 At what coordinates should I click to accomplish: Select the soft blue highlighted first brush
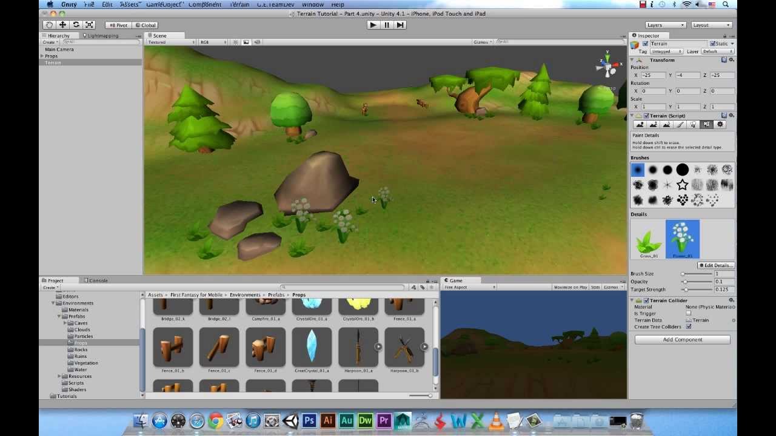tap(637, 170)
